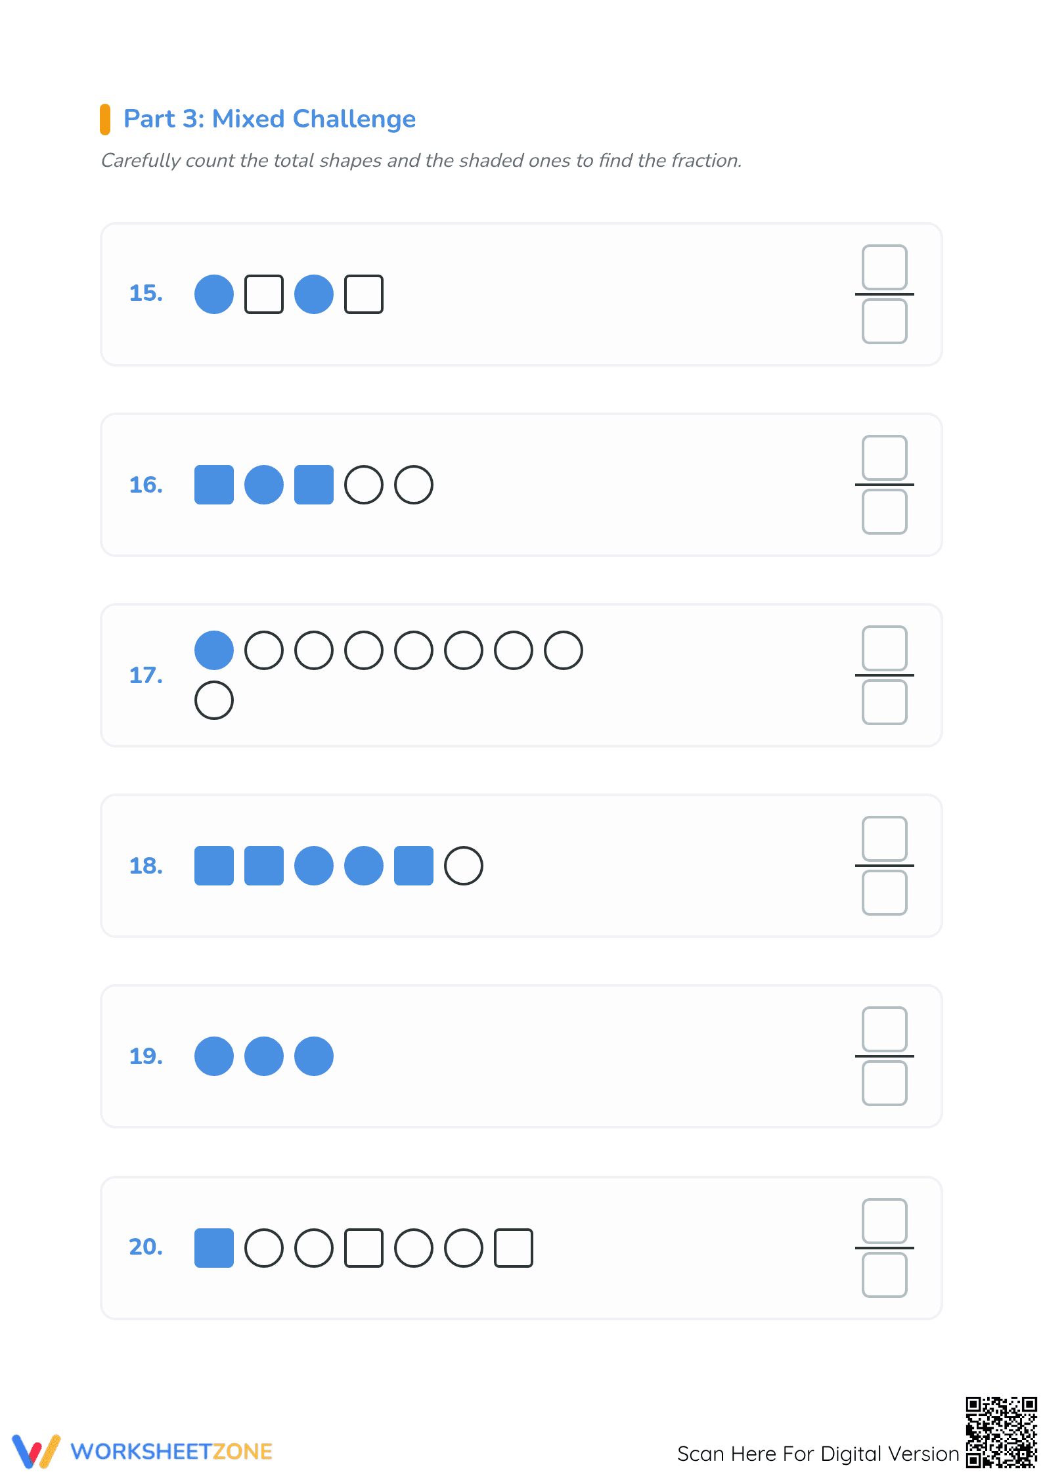Click the second-row empty circle in question 17
Screen dimensions: 1043x1474
coord(214,700)
